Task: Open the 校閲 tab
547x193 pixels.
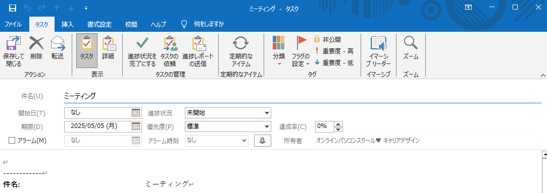Action: pyautogui.click(x=131, y=24)
